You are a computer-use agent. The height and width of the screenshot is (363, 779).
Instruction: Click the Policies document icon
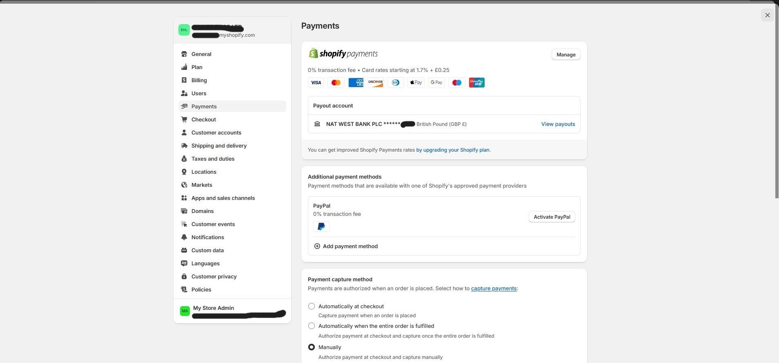(x=184, y=289)
